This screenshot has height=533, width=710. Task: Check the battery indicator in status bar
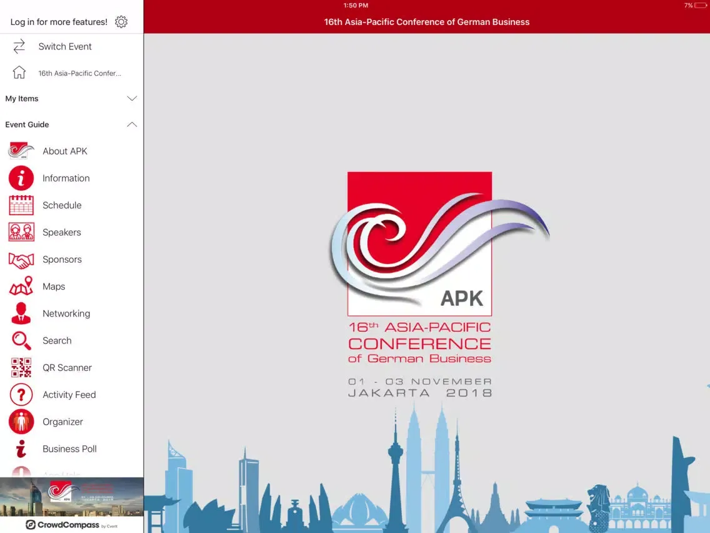[x=701, y=6]
